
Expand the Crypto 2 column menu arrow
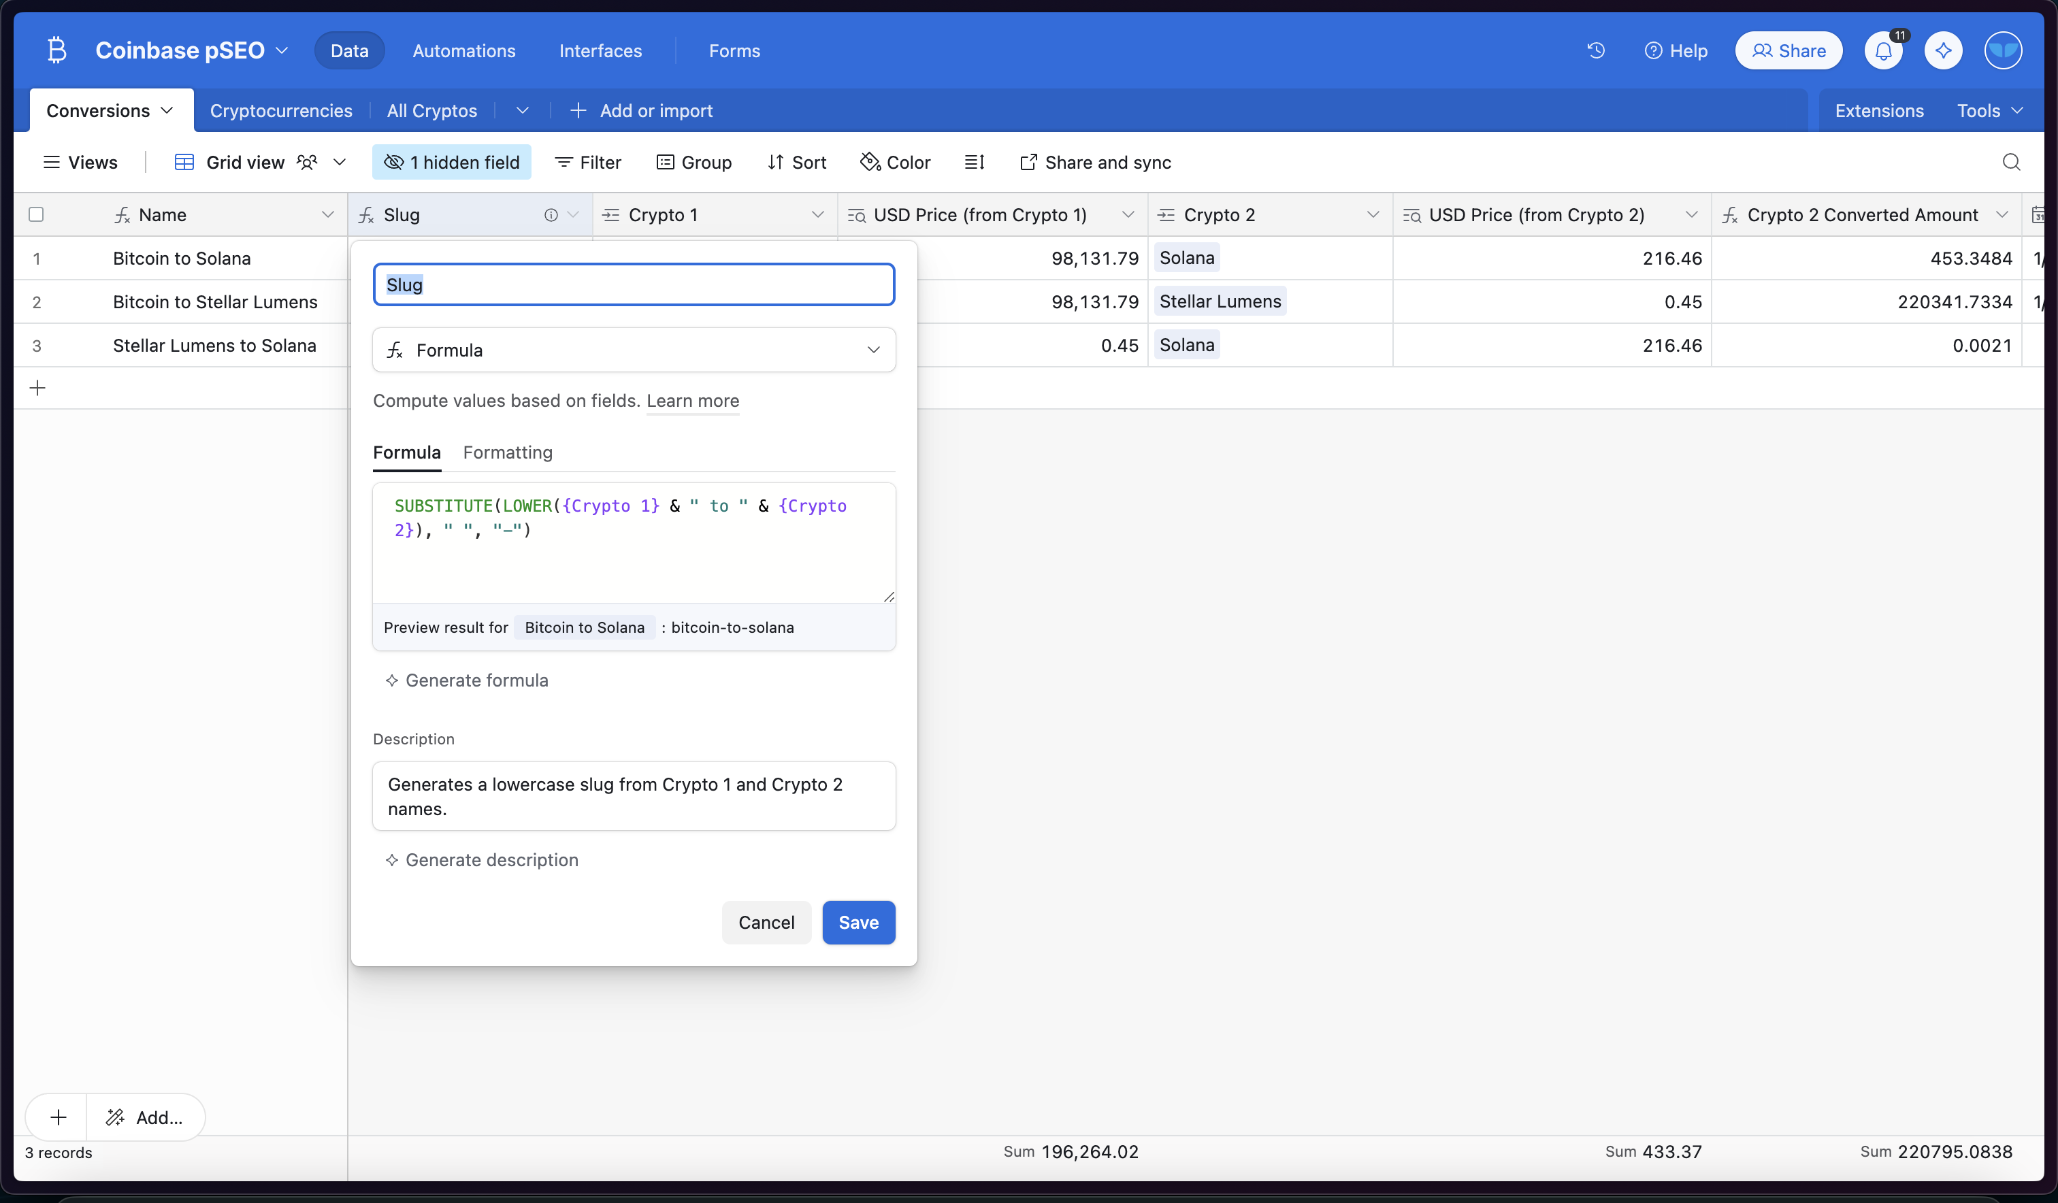coord(1373,215)
